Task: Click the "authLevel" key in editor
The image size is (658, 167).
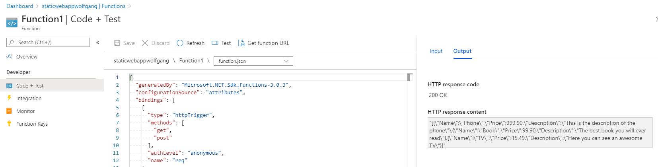Action: click(165, 153)
